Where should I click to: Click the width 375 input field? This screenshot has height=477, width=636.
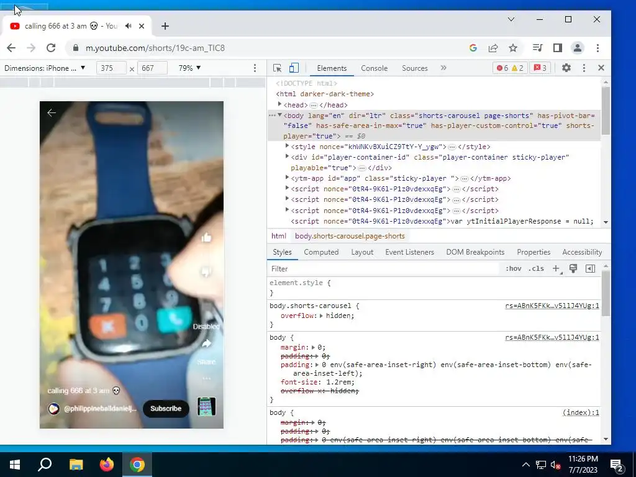111,68
